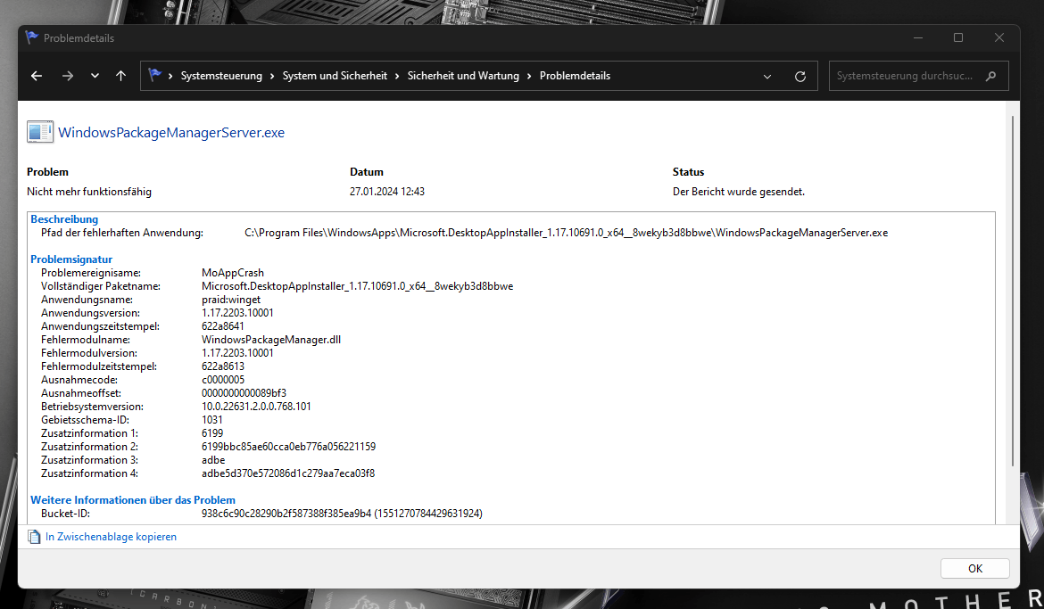Go forward with the right arrow
Screen dimensions: 1044x609
tap(67, 76)
